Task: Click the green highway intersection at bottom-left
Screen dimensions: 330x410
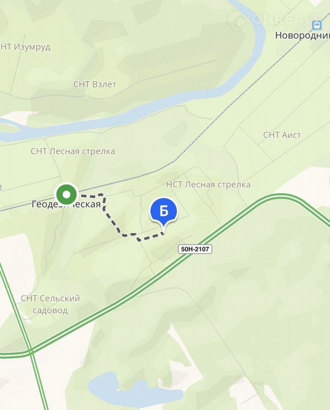Action: (31, 351)
